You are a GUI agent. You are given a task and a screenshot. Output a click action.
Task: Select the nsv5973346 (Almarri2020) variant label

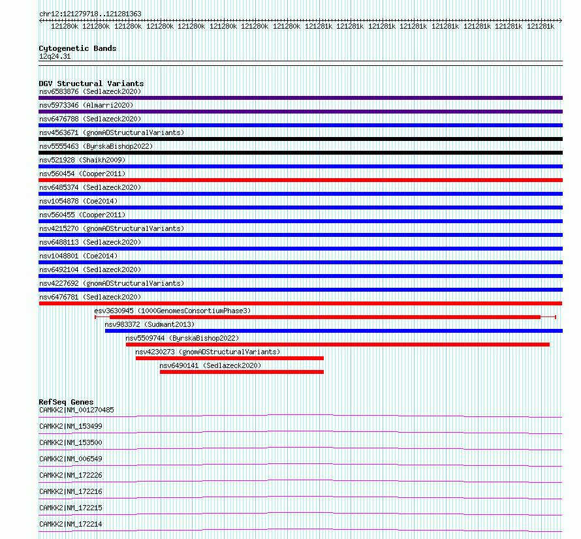click(86, 105)
